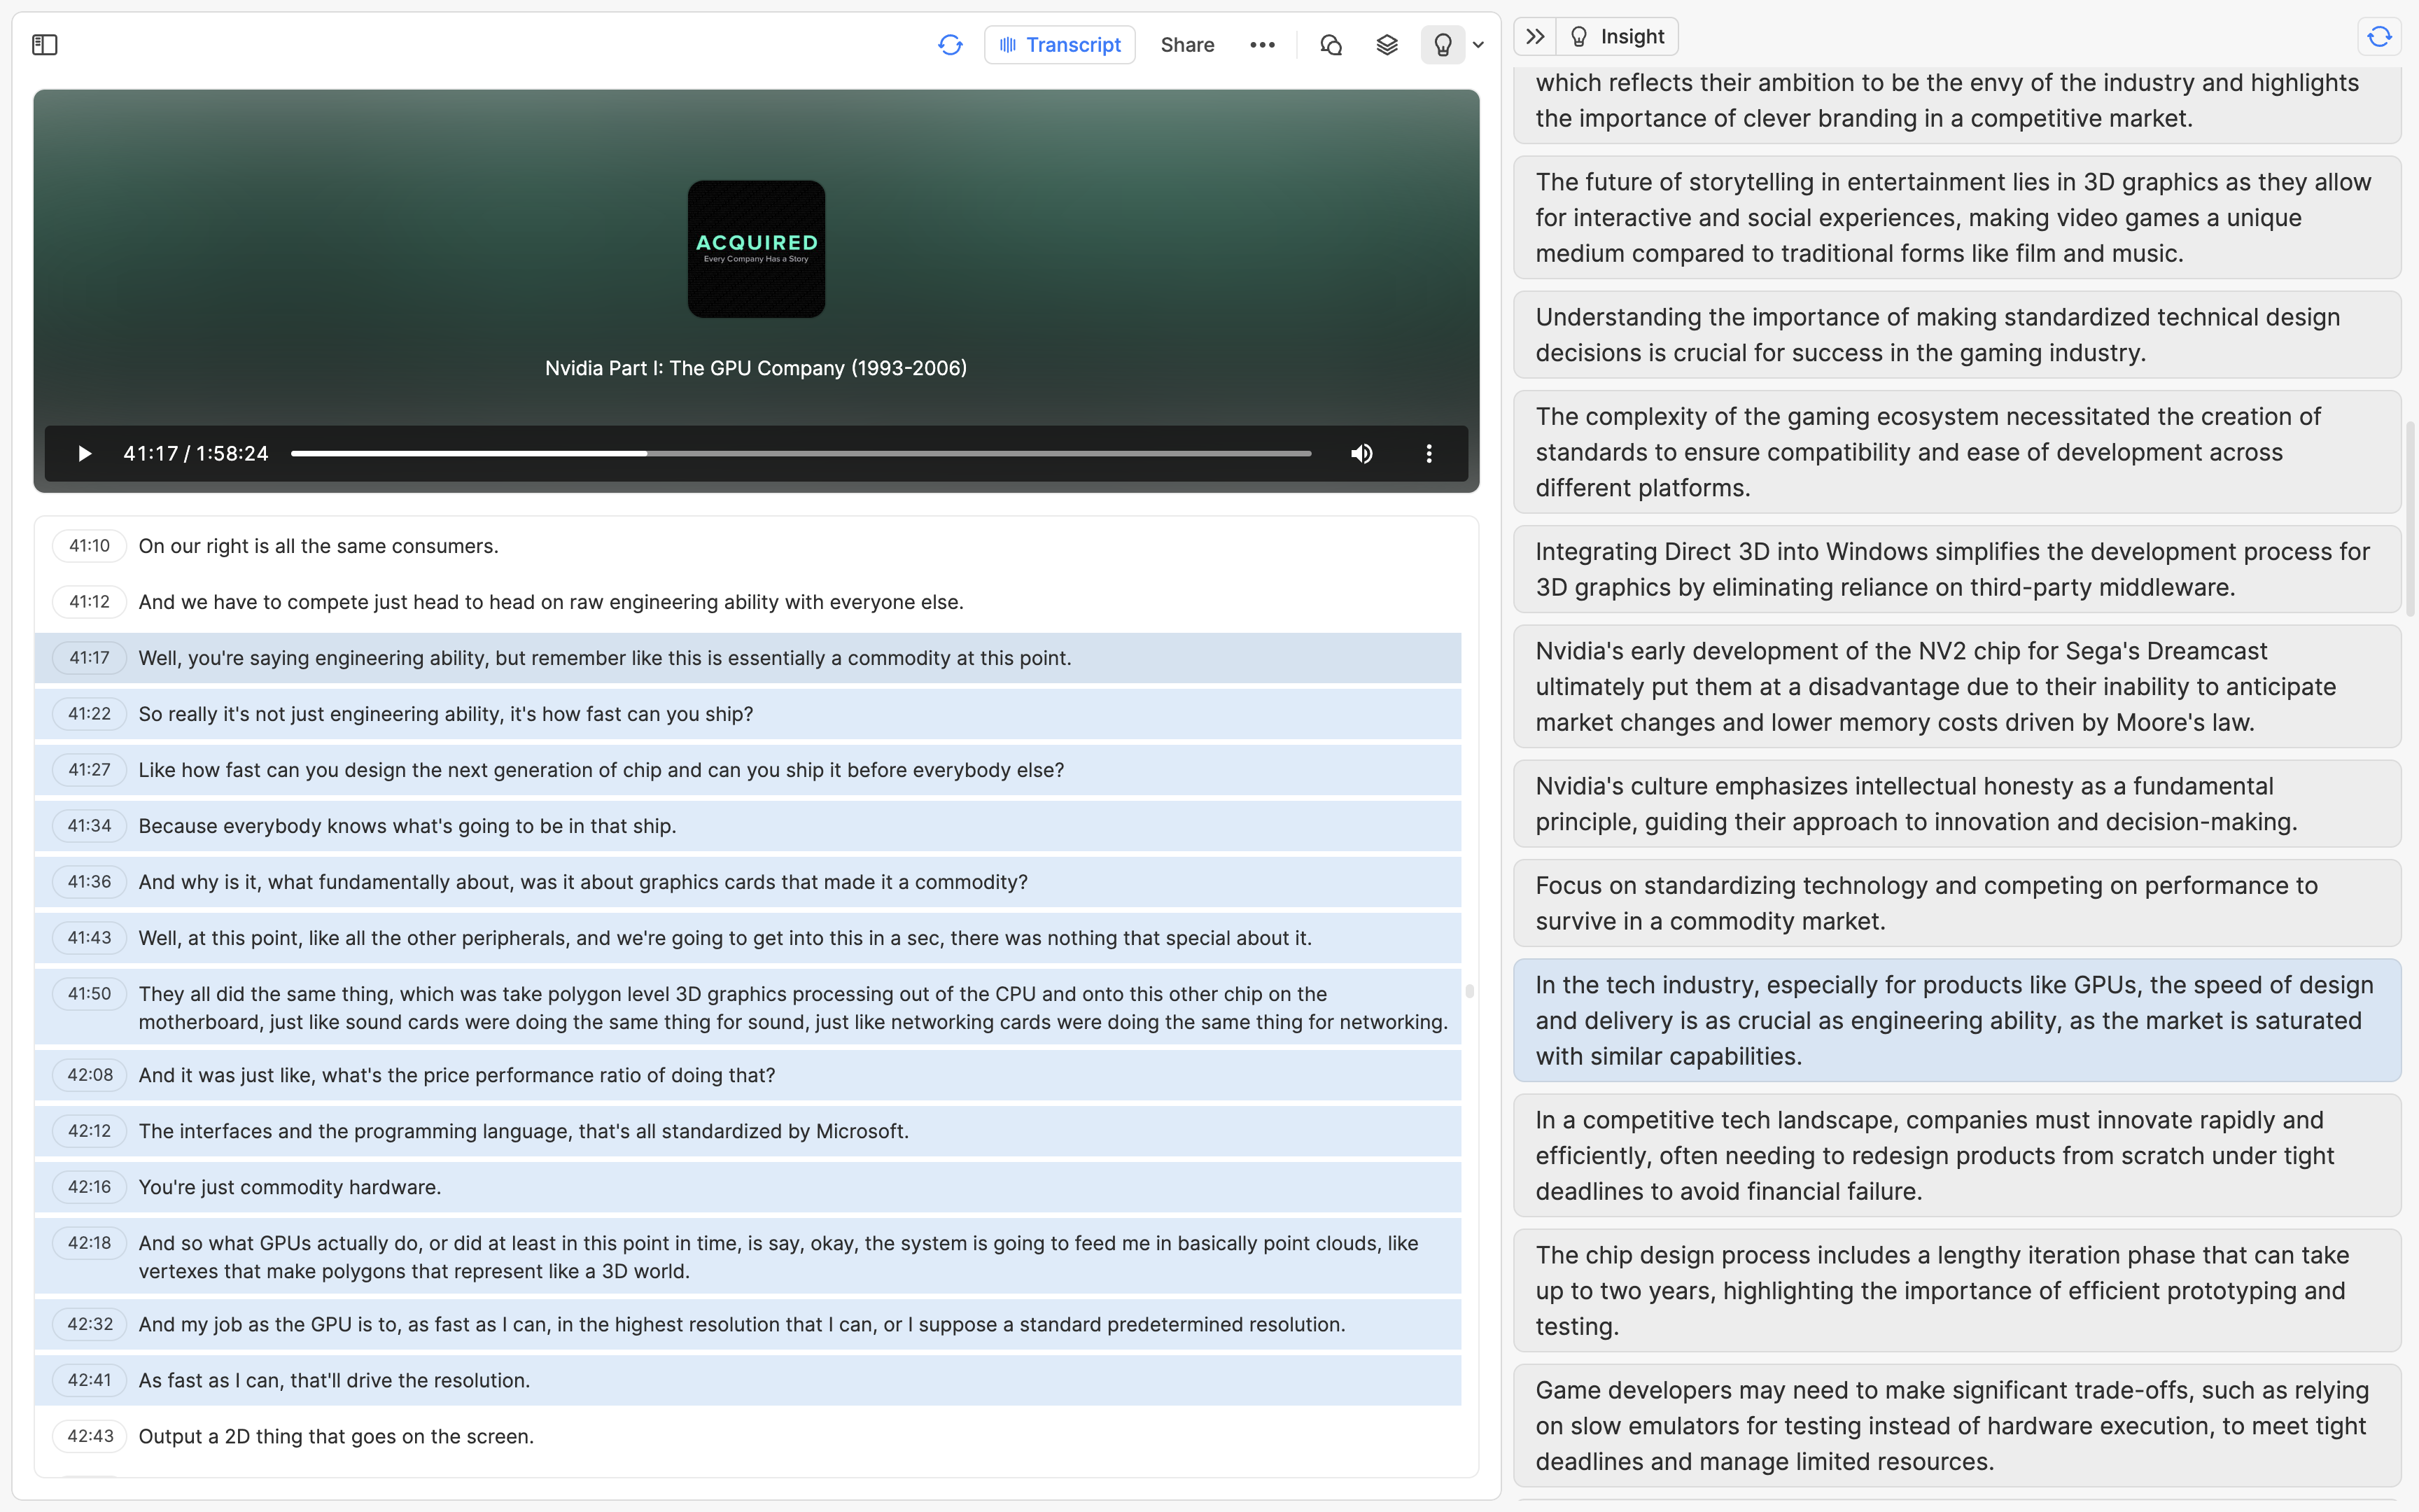Select the Insight tab label
The width and height of the screenshot is (2419, 1512).
tap(1618, 37)
